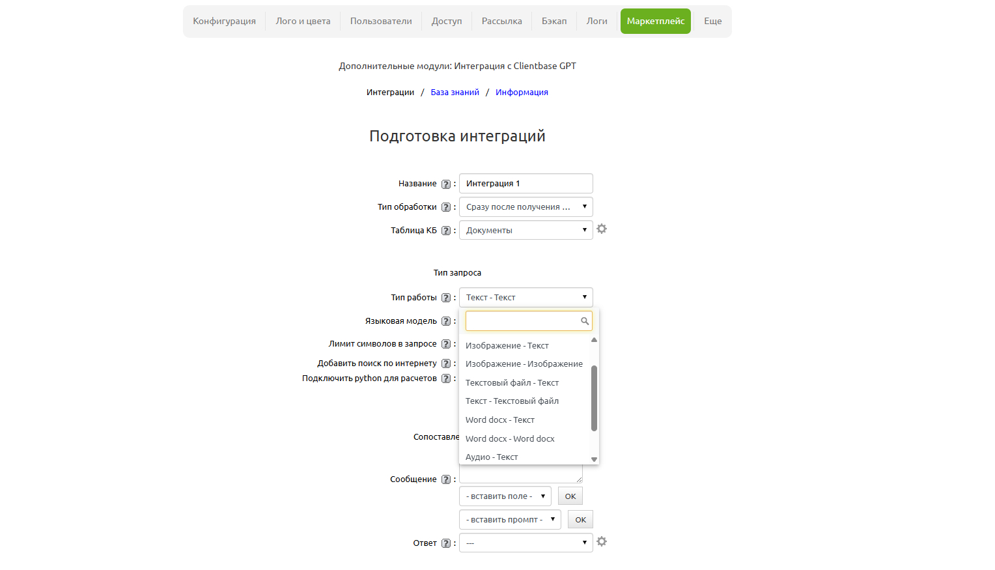Follow the База знаний link

point(455,93)
